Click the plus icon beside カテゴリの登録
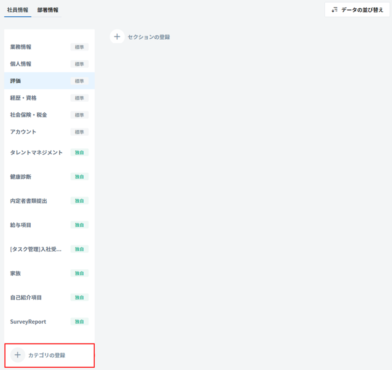The image size is (392, 370). tap(18, 355)
